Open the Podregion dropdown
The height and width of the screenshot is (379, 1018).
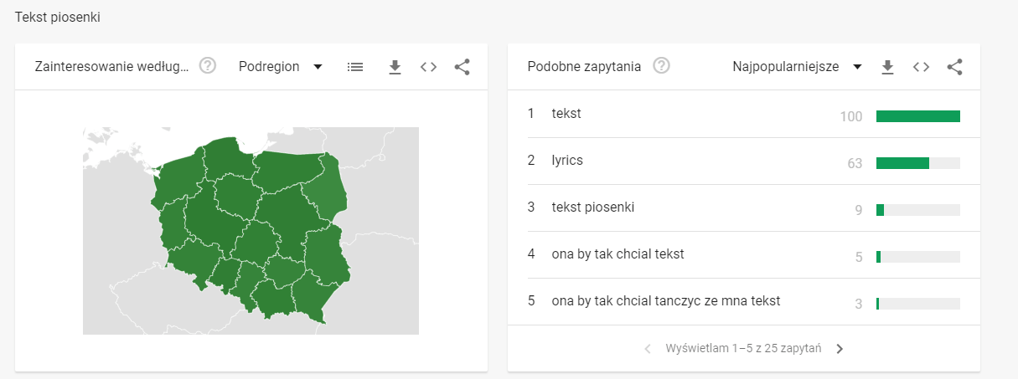click(281, 67)
